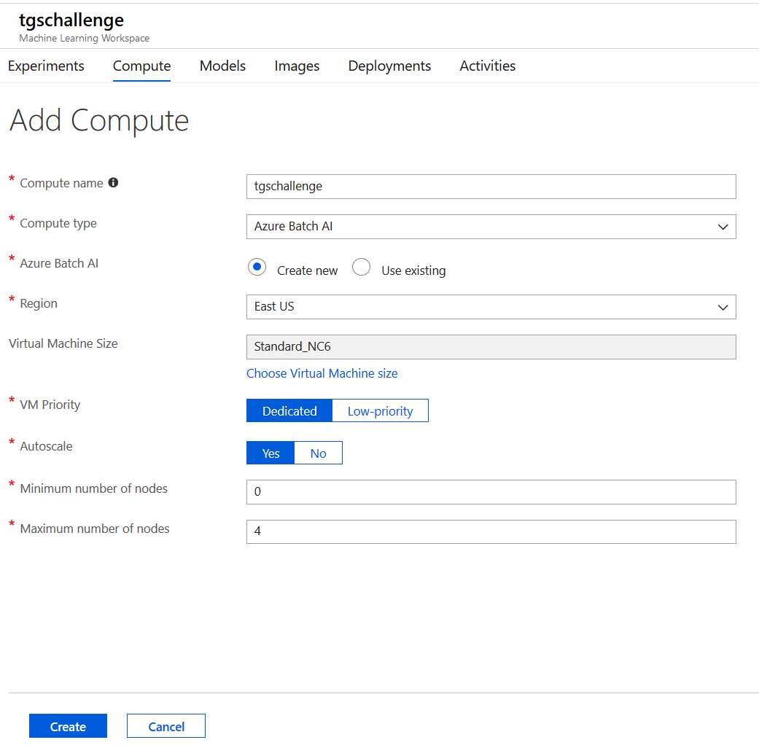Click the Autoscale label
This screenshot has width=759, height=756.
click(x=46, y=446)
